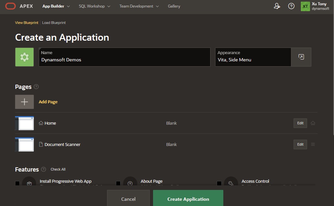Screen dimensions: 334x206
Task: Click the Load Blueprint link
Action: click(54, 23)
